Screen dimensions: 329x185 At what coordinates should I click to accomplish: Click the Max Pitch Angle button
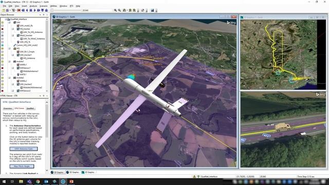click(x=22, y=166)
